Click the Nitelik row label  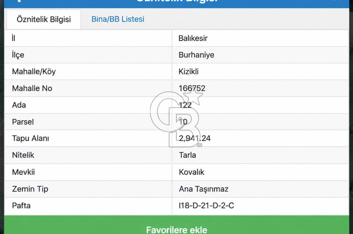[23, 155]
